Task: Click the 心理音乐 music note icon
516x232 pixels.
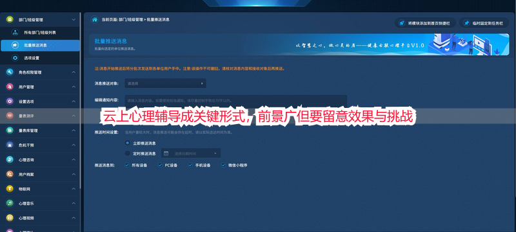Action: [x=10, y=203]
